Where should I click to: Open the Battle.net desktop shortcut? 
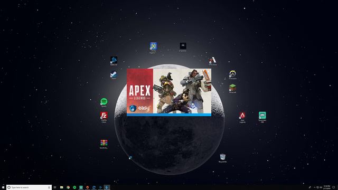[114, 61]
